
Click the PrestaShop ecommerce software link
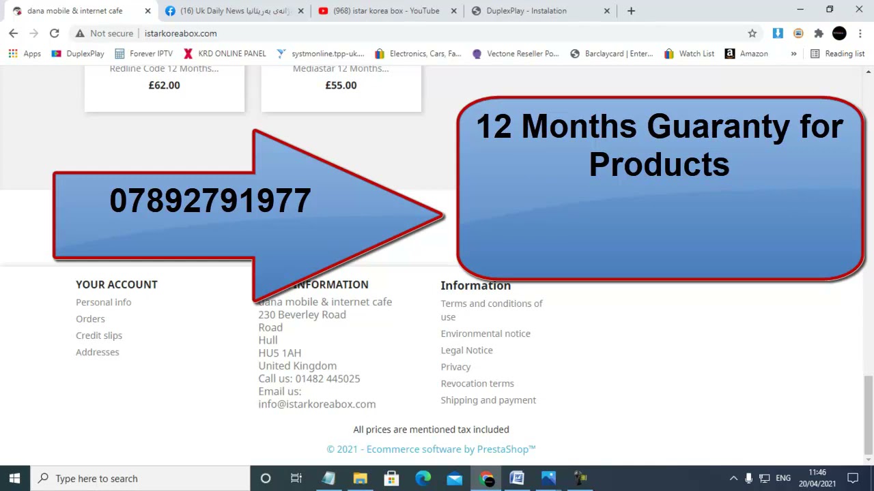pos(431,449)
